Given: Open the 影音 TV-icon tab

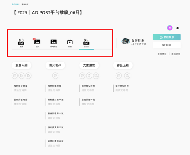Looking at the screenshot, I should point(70,43).
